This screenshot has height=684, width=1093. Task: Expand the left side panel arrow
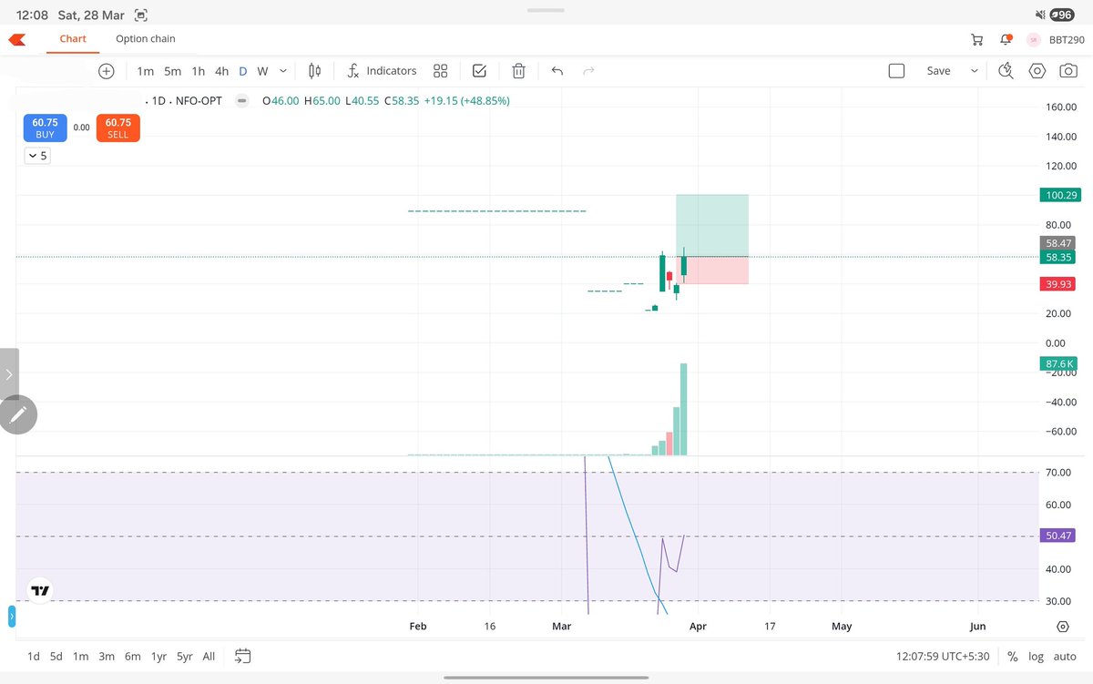9,373
